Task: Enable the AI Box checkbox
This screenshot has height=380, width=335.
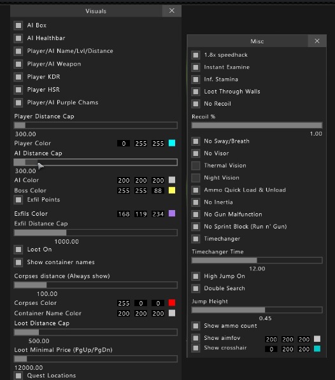Action: tap(18, 25)
